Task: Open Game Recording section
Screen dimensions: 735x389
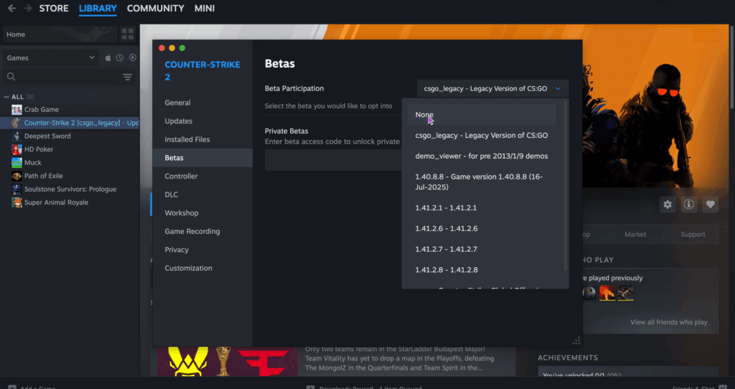Action: tap(202, 231)
